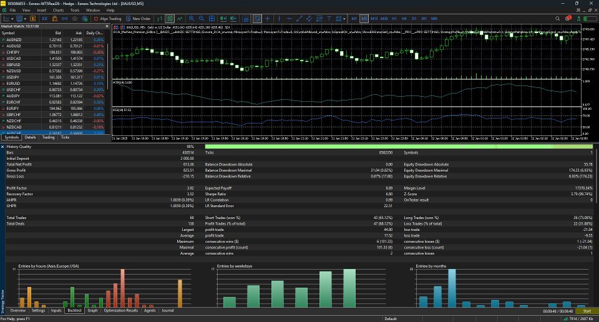Switch to H4 timeframe
This screenshot has height=322, width=599.
[x=404, y=18]
